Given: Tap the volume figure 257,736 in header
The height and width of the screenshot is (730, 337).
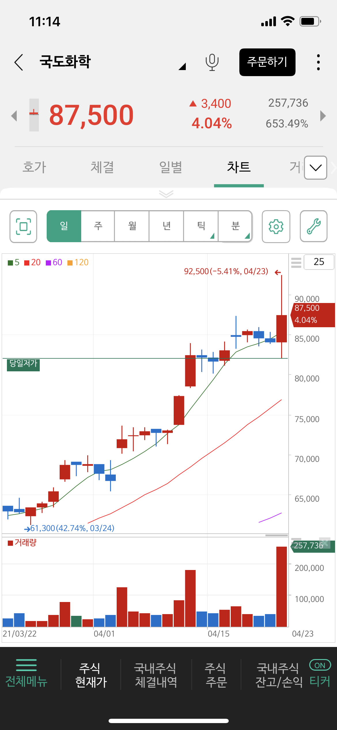Looking at the screenshot, I should [x=288, y=103].
